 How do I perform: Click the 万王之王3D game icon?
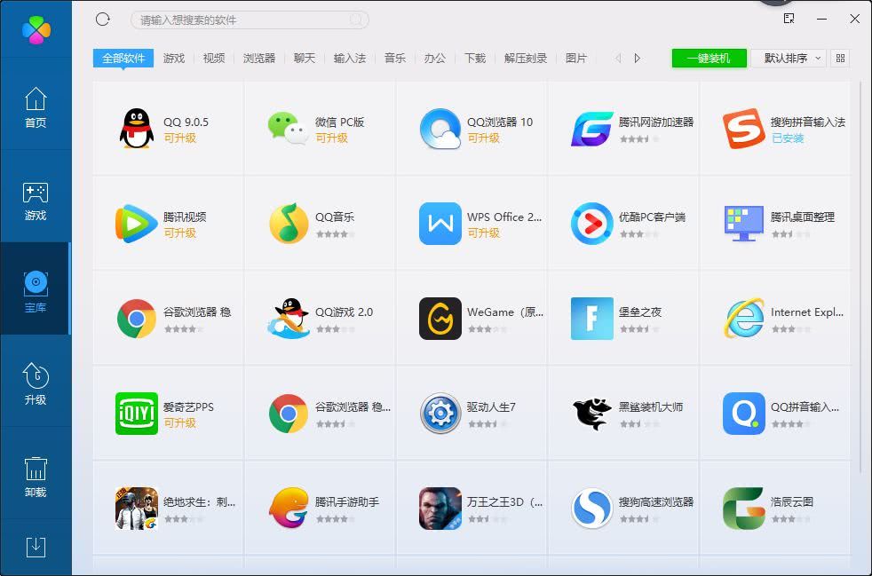click(440, 509)
